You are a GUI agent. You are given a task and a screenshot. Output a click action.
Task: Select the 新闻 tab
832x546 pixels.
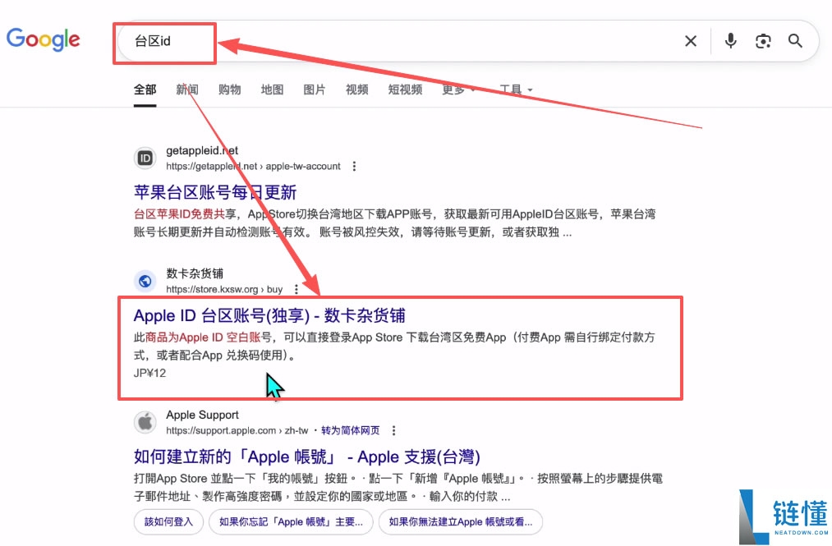186,89
